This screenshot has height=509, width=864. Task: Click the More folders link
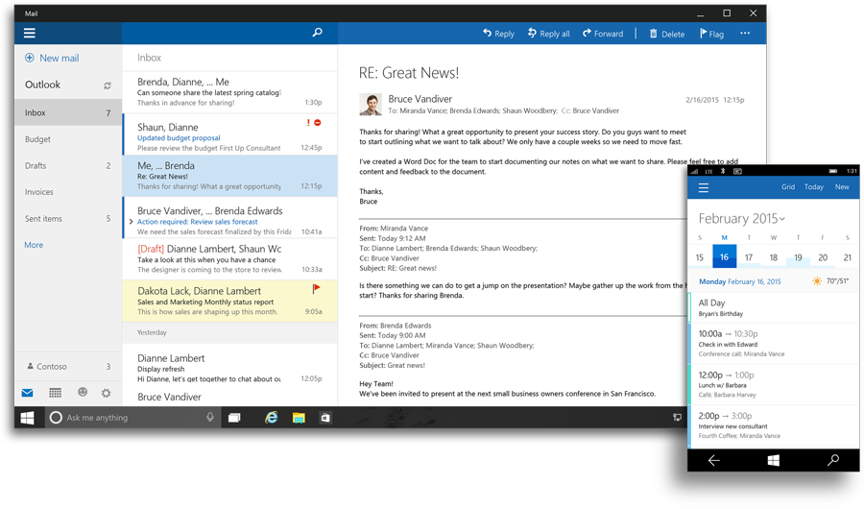[34, 245]
